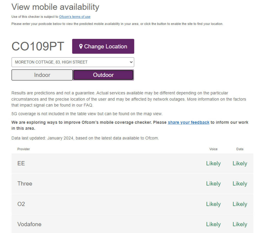Click the Data column header
The height and width of the screenshot is (233, 261).
(x=240, y=149)
